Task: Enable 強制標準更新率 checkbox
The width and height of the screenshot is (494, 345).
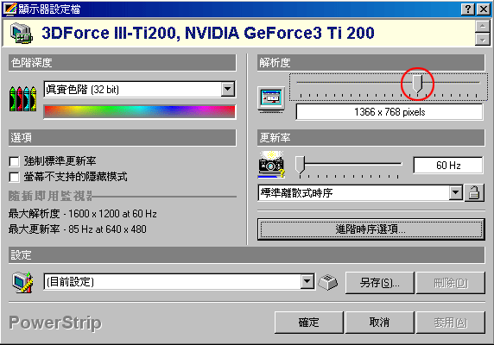Action: tap(14, 161)
